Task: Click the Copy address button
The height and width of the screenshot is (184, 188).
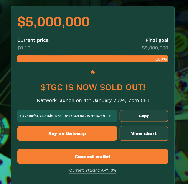Action: tap(144, 116)
